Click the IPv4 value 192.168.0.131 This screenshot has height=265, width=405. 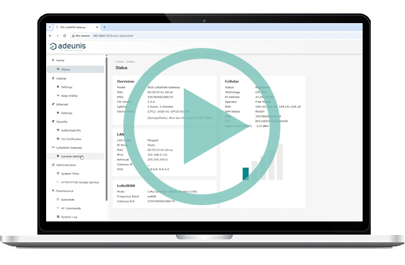[157, 155]
